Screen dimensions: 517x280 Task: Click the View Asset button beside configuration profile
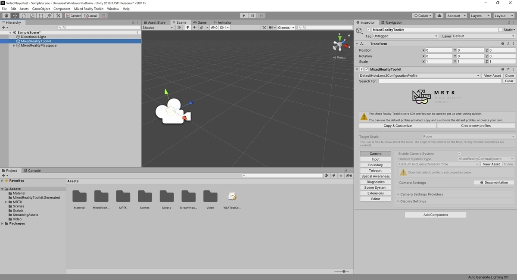click(x=492, y=76)
